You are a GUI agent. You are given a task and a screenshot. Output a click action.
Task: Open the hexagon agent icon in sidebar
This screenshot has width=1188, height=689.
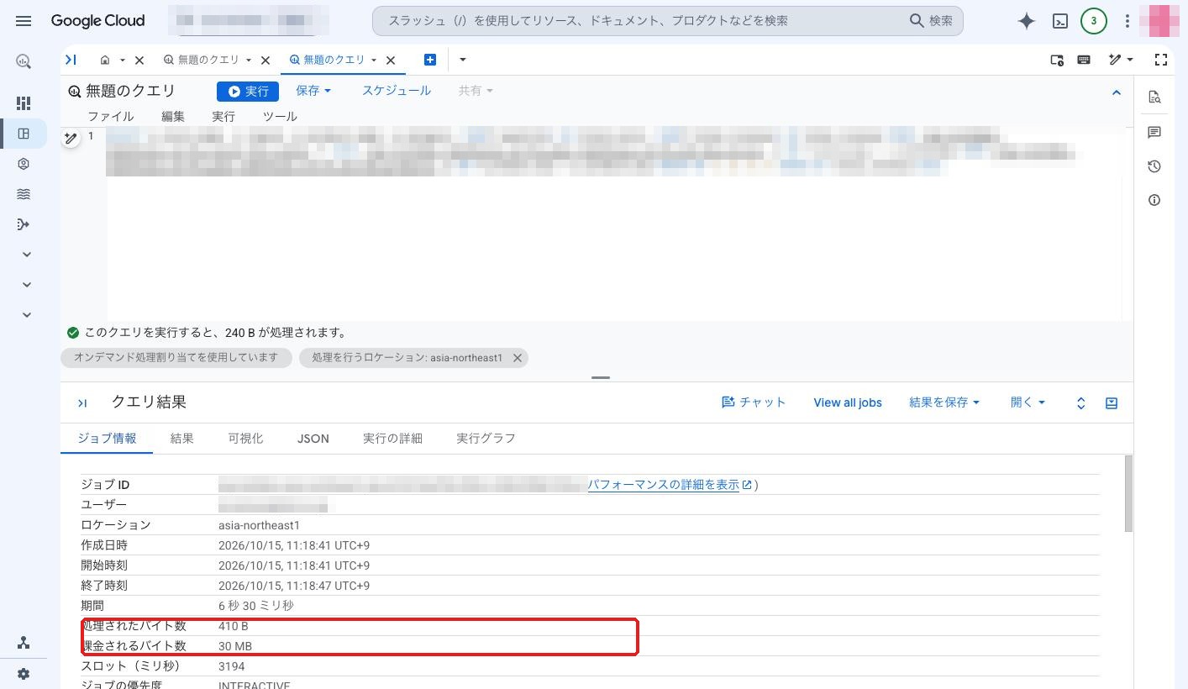[x=24, y=164]
